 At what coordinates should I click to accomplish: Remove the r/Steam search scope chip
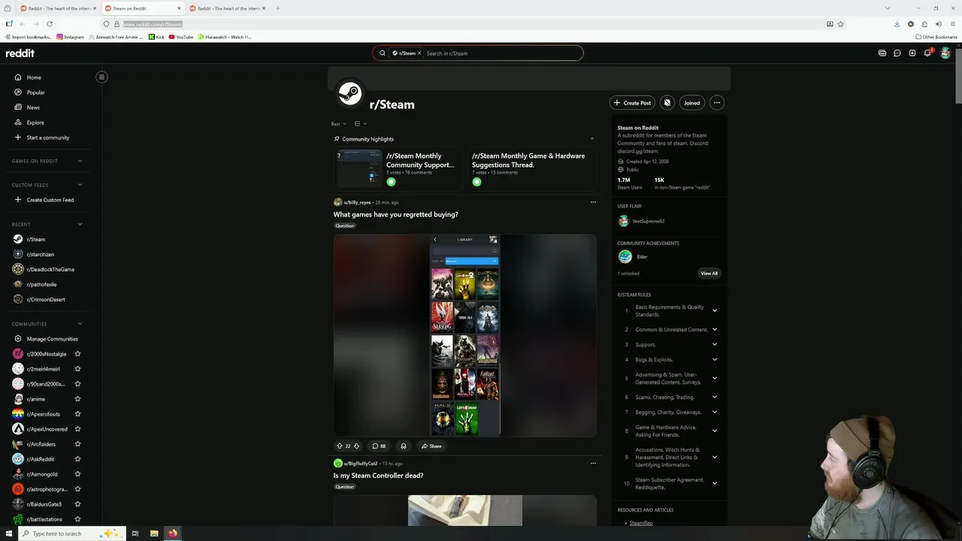tap(419, 53)
